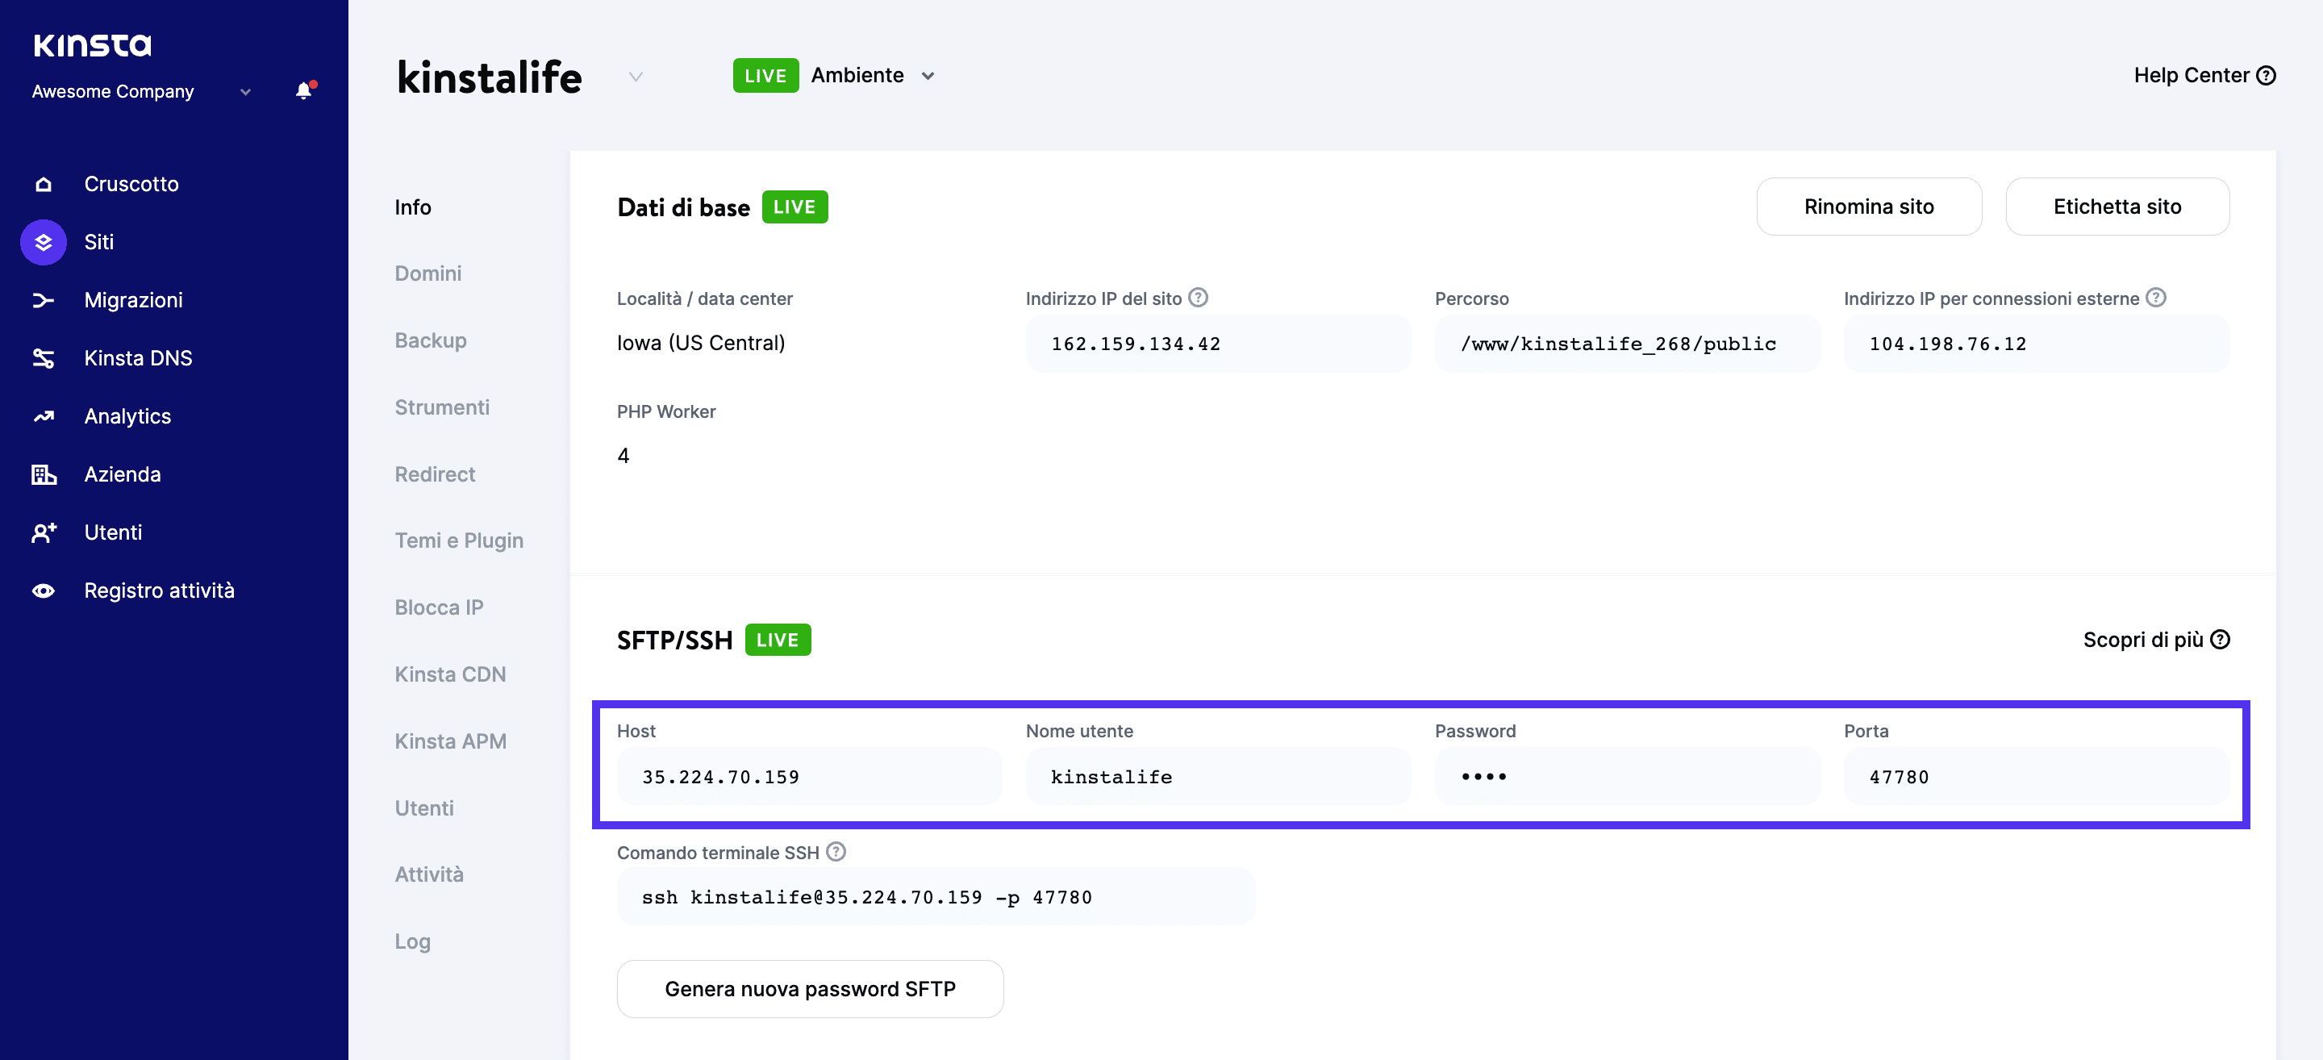
Task: Click the Azienda building icon
Action: pyautogui.click(x=44, y=474)
